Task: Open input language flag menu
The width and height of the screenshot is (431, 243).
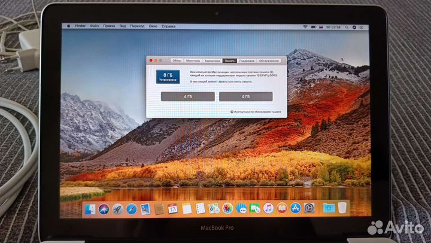Action: pos(321,27)
